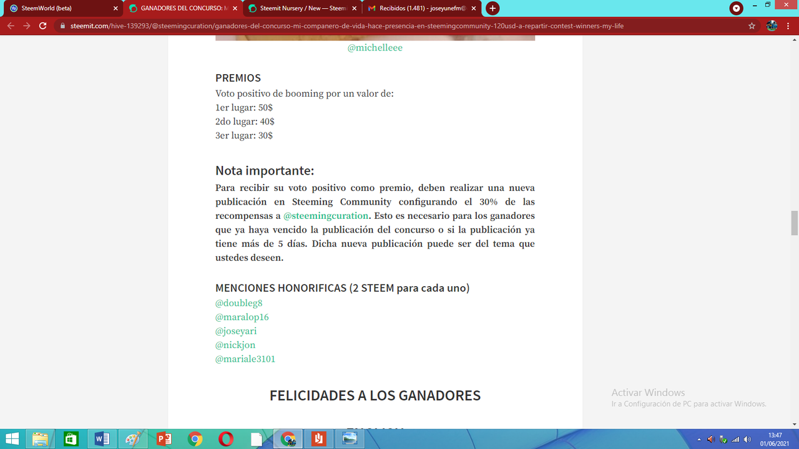Open the @maralop16 profile link
The image size is (799, 449).
click(x=242, y=317)
